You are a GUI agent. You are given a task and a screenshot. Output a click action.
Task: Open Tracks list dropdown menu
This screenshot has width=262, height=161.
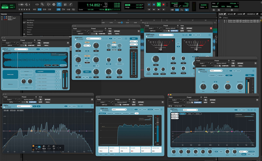tap(21, 14)
